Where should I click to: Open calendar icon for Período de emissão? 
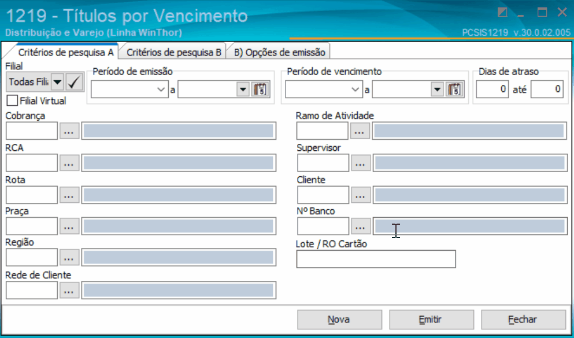coord(260,89)
